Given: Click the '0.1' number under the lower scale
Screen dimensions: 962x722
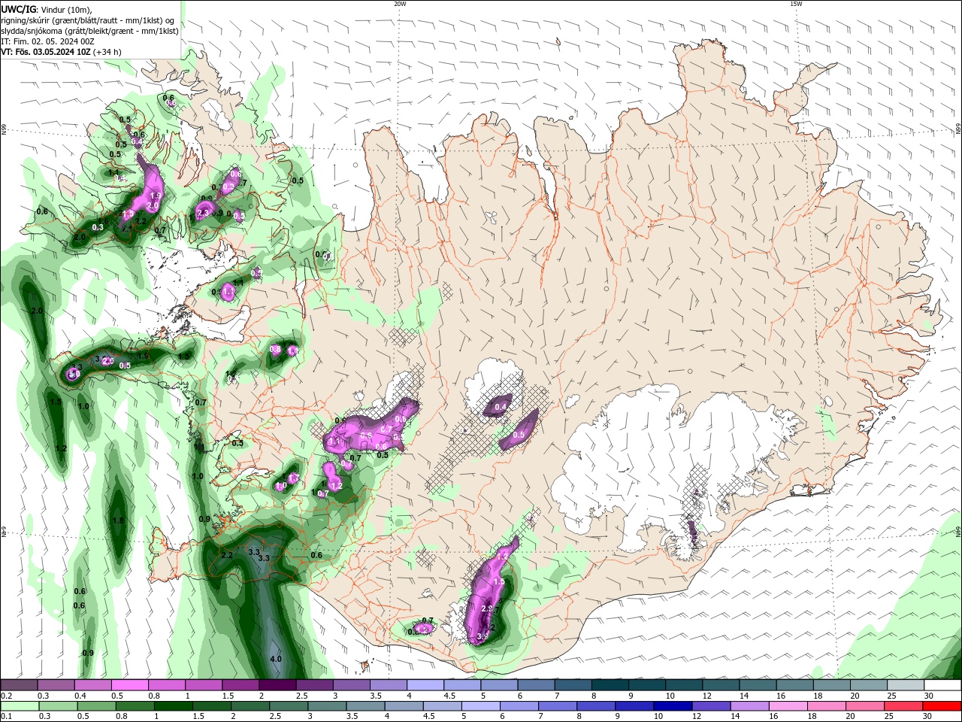Looking at the screenshot, I should coord(7,716).
